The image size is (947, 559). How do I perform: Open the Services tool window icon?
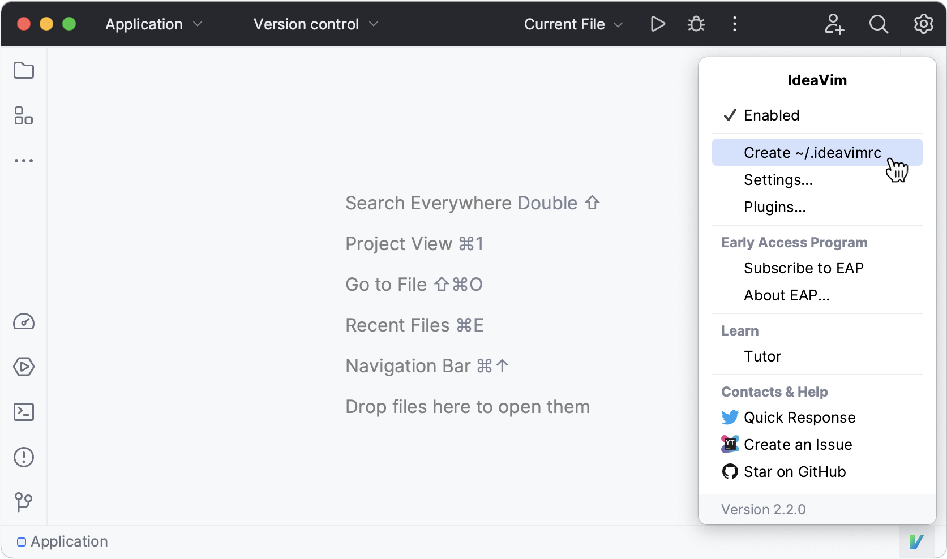(24, 367)
